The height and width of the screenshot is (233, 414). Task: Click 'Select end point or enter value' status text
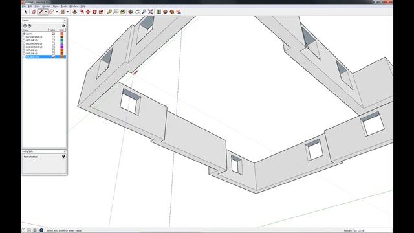coord(64,230)
